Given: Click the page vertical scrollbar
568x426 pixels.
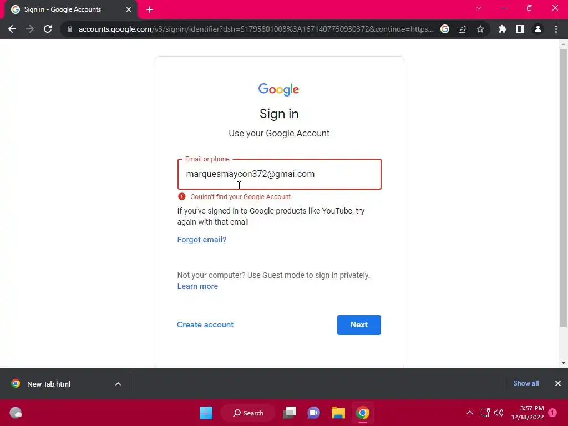Looking at the screenshot, I should click(563, 187).
